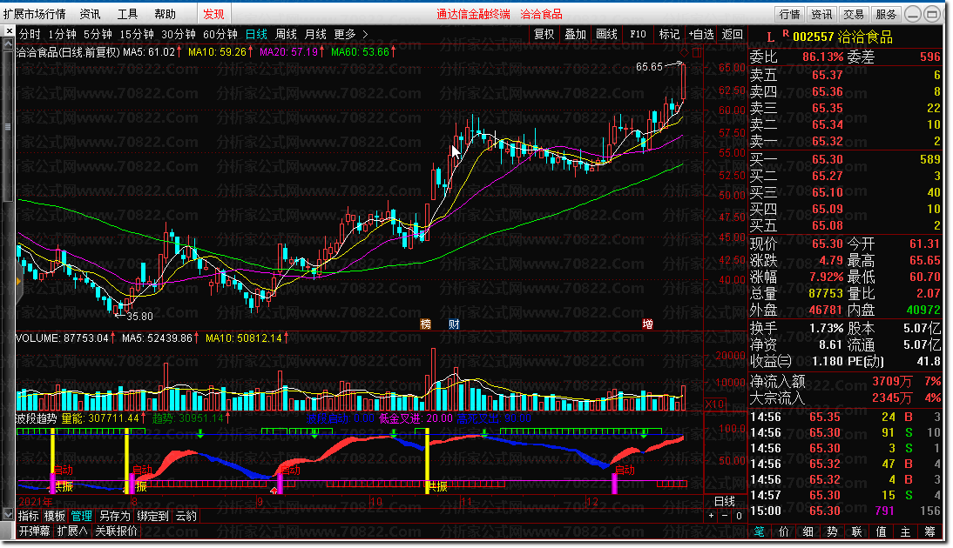The width and height of the screenshot is (953, 548).
Task: Click the X10 volume scale label
Action: (x=714, y=404)
